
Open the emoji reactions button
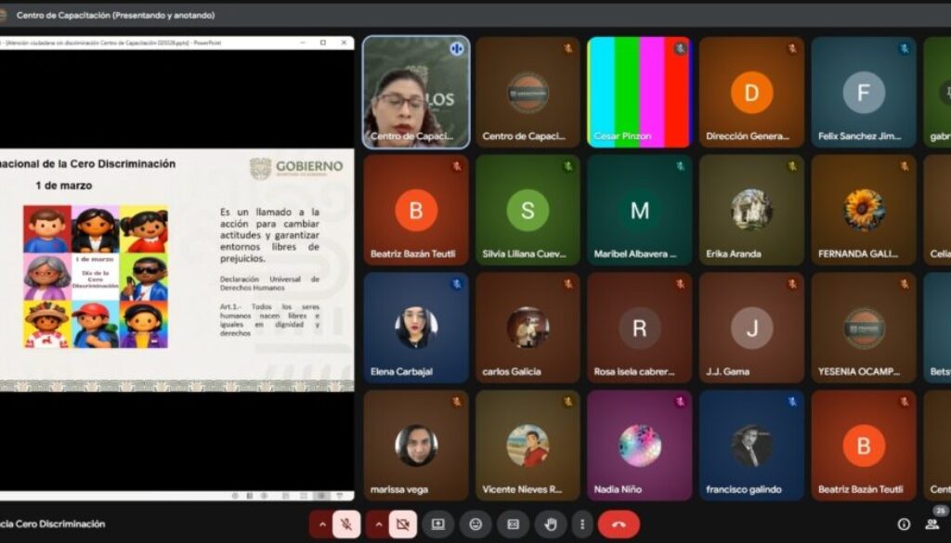475,524
